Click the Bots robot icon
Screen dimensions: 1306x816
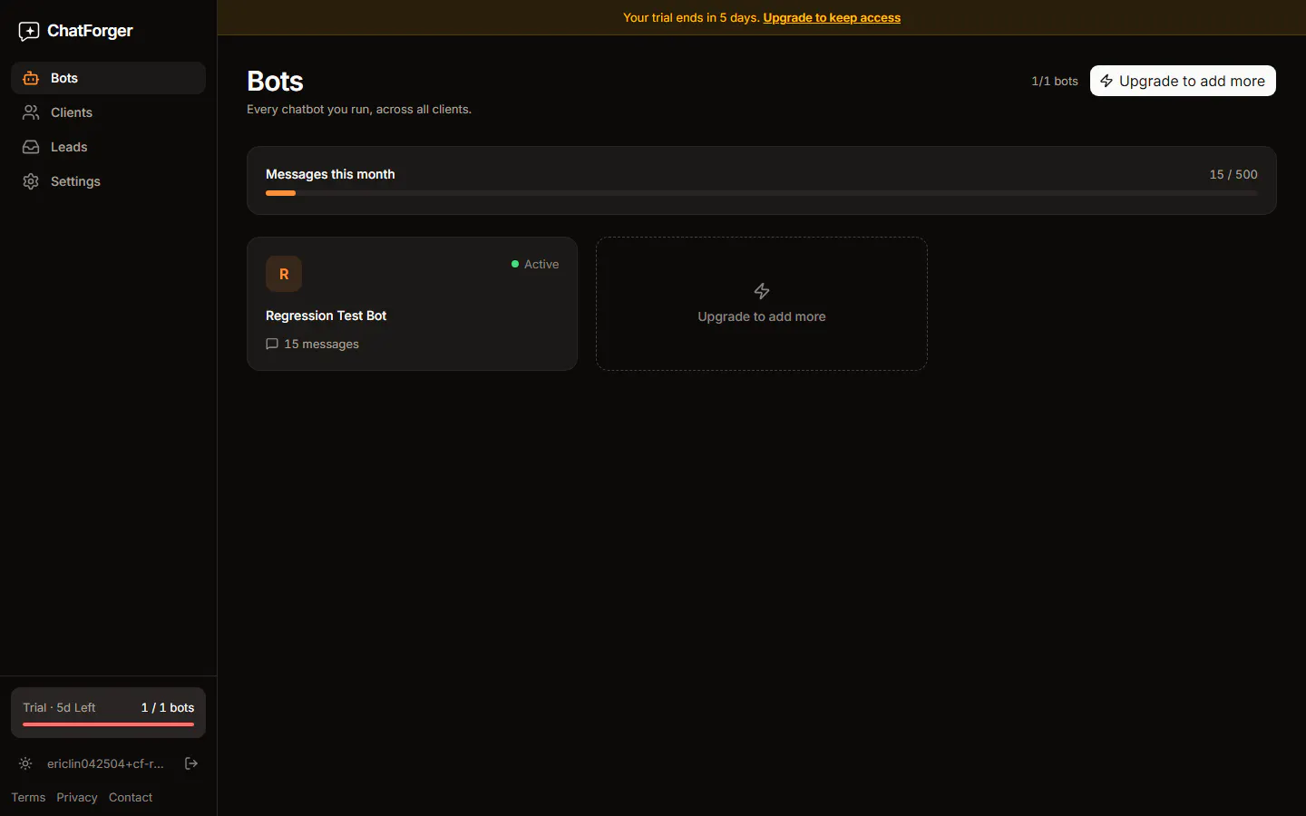[x=31, y=78]
